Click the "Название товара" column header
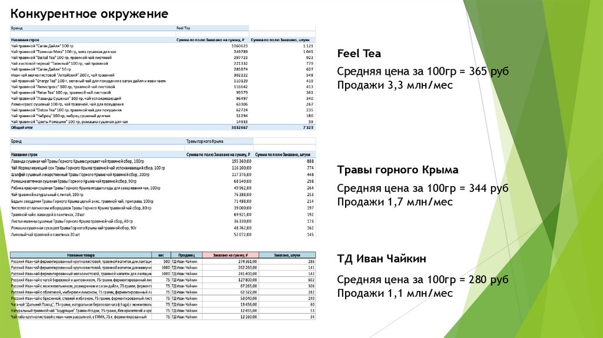 click(x=82, y=255)
